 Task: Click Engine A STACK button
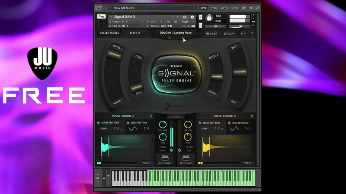pos(146,163)
